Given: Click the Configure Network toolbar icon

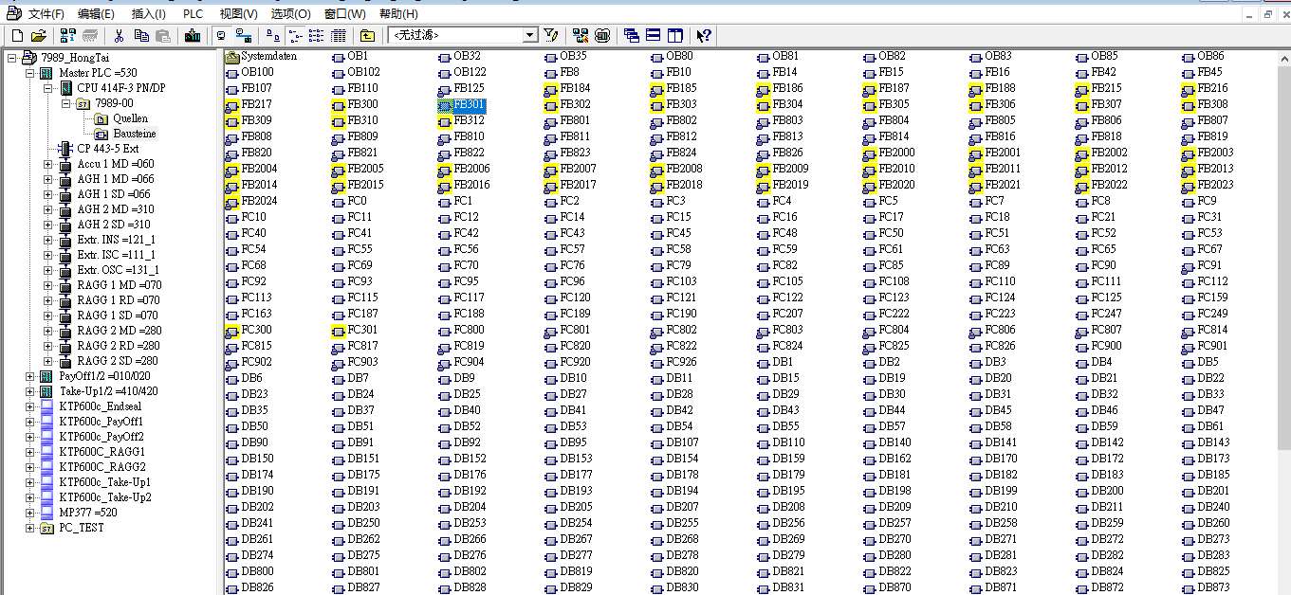Looking at the screenshot, I should click(x=581, y=36).
